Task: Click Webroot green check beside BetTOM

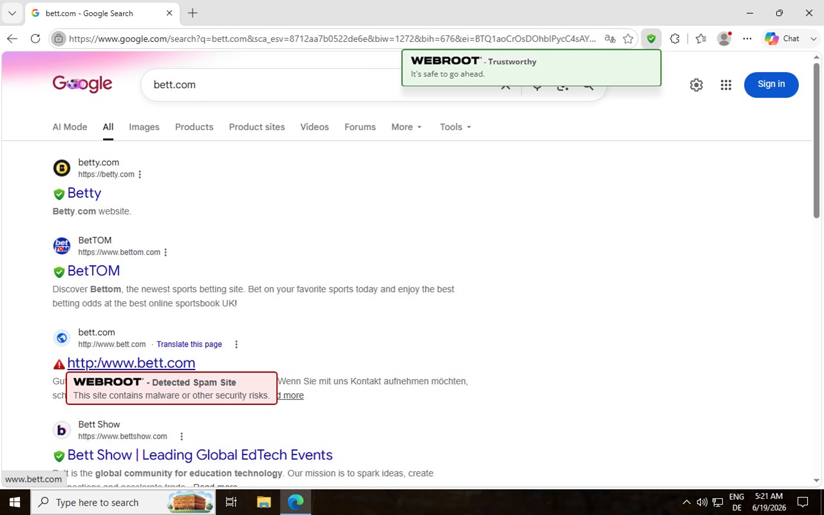Action: [x=59, y=272]
